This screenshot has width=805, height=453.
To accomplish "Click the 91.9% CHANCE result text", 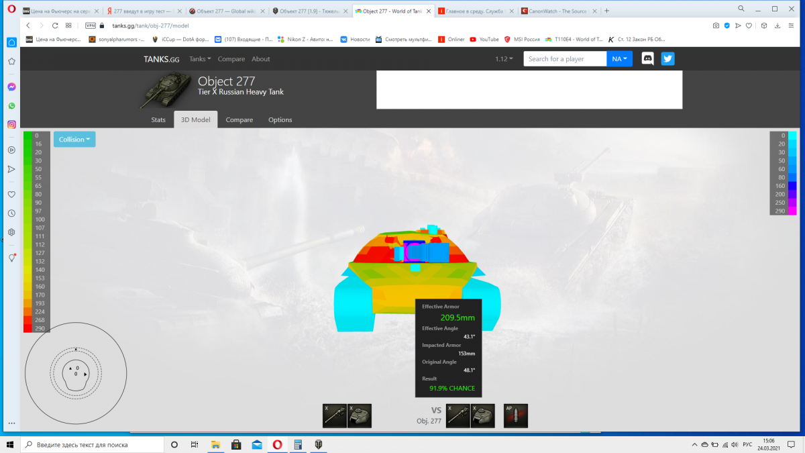I will pyautogui.click(x=452, y=389).
